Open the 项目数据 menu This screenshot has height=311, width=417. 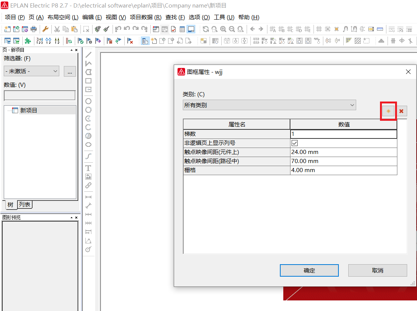145,17
